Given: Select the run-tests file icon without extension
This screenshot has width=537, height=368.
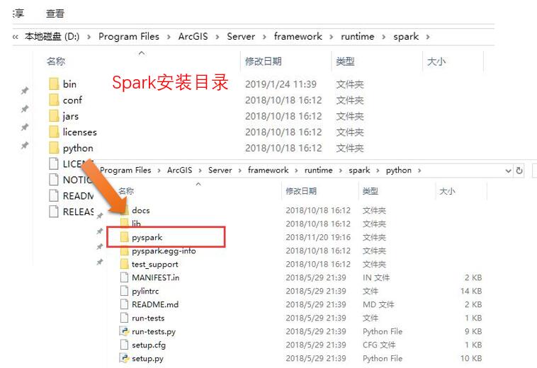Looking at the screenshot, I should 124,318.
